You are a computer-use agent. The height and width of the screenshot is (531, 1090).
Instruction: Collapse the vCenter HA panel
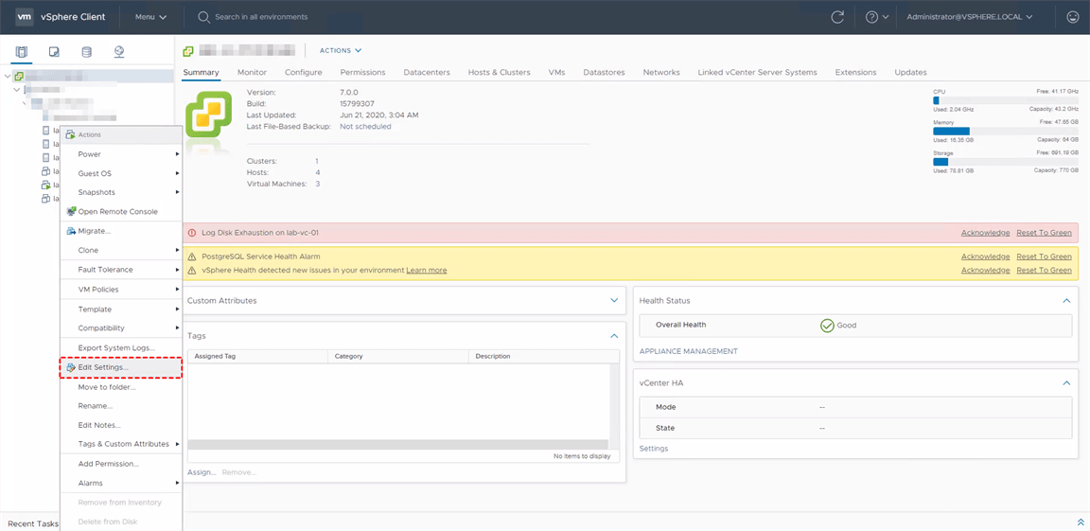pos(1066,383)
